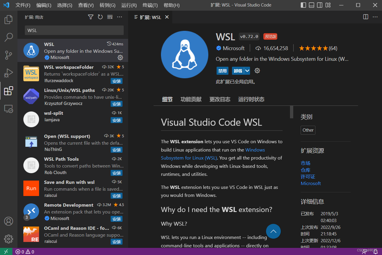This screenshot has height=255, width=382.
Task: Click the scroll-to-top arrow button
Action: click(273, 231)
